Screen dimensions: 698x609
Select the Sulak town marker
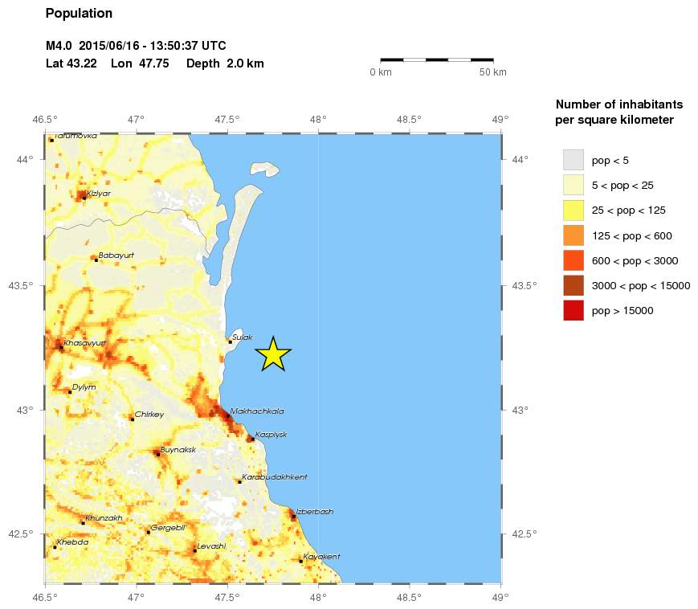point(231,341)
